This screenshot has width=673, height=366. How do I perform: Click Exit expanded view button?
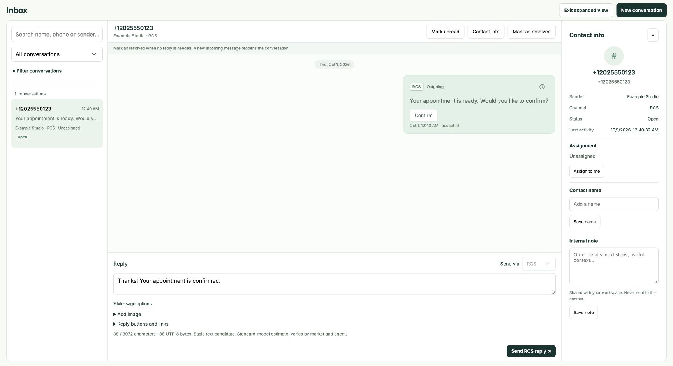click(586, 10)
